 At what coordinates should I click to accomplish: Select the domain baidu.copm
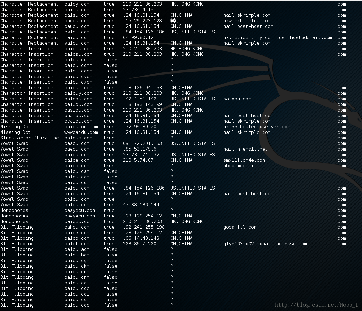pos(78,71)
